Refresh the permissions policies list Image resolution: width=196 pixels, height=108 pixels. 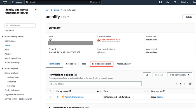coord(147,75)
